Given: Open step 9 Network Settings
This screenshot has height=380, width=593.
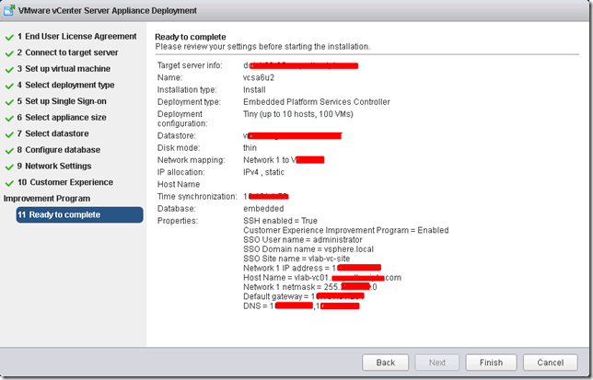Looking at the screenshot, I should click(54, 167).
